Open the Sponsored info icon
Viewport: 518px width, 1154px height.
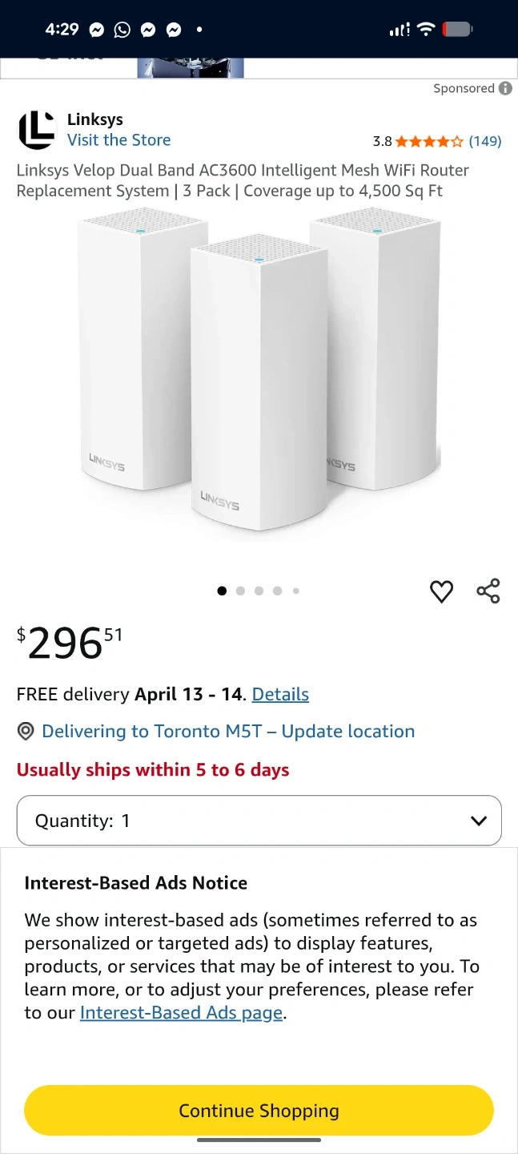pyautogui.click(x=505, y=88)
